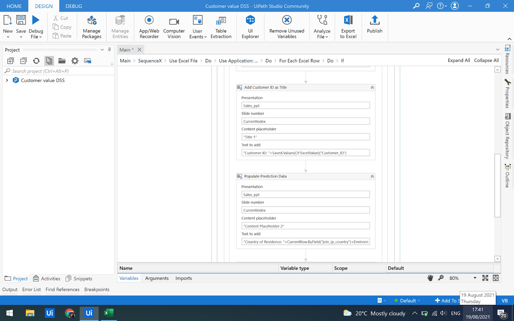Open Outline side panel
514x321 pixels.
pyautogui.click(x=508, y=176)
